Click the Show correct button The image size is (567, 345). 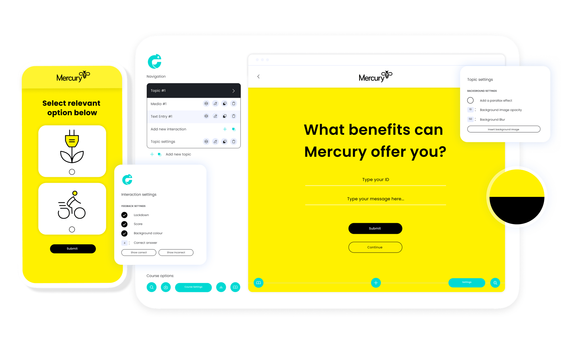139,252
